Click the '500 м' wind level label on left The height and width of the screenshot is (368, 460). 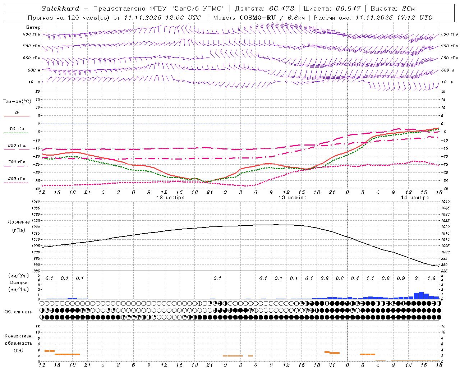coord(34,70)
